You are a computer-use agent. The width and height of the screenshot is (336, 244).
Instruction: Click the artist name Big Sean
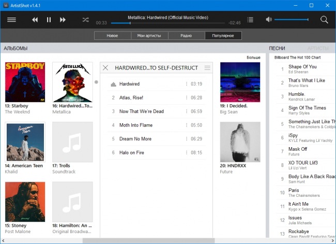pyautogui.click(x=228, y=112)
